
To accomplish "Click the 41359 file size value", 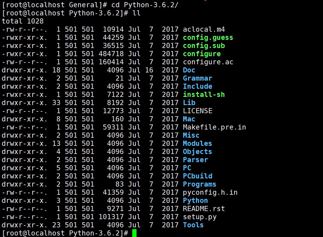I will pos(113,192).
